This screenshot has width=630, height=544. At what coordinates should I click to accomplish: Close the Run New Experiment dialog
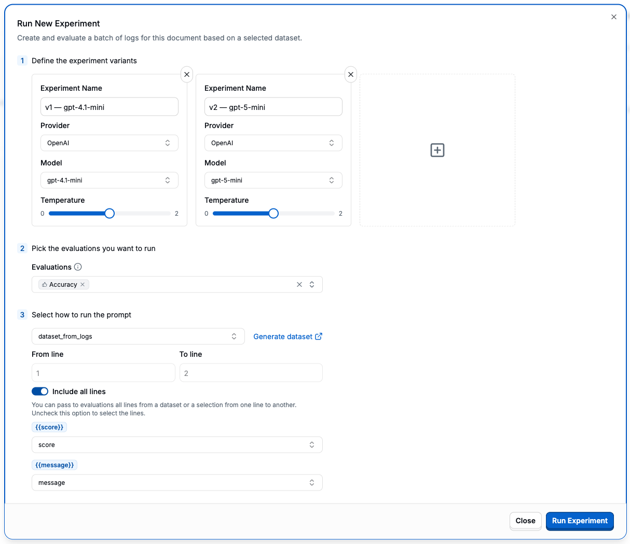tap(614, 17)
